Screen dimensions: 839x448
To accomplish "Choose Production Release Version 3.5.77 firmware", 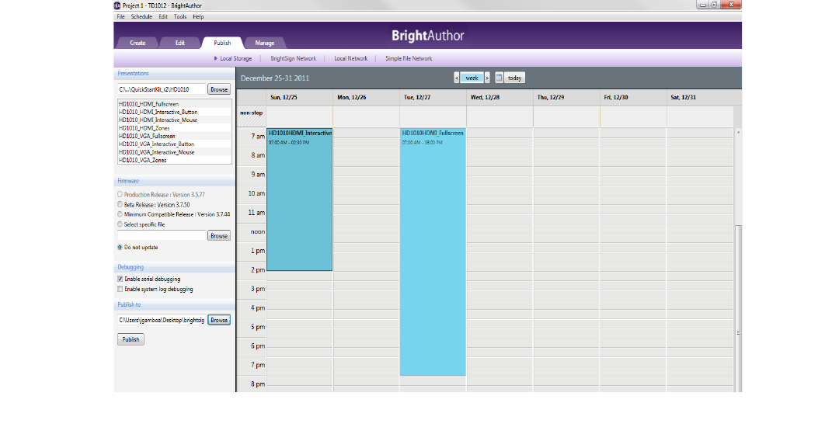I will (x=120, y=195).
